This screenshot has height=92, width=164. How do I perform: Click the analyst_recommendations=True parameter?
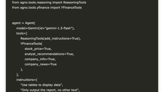tap(49, 54)
